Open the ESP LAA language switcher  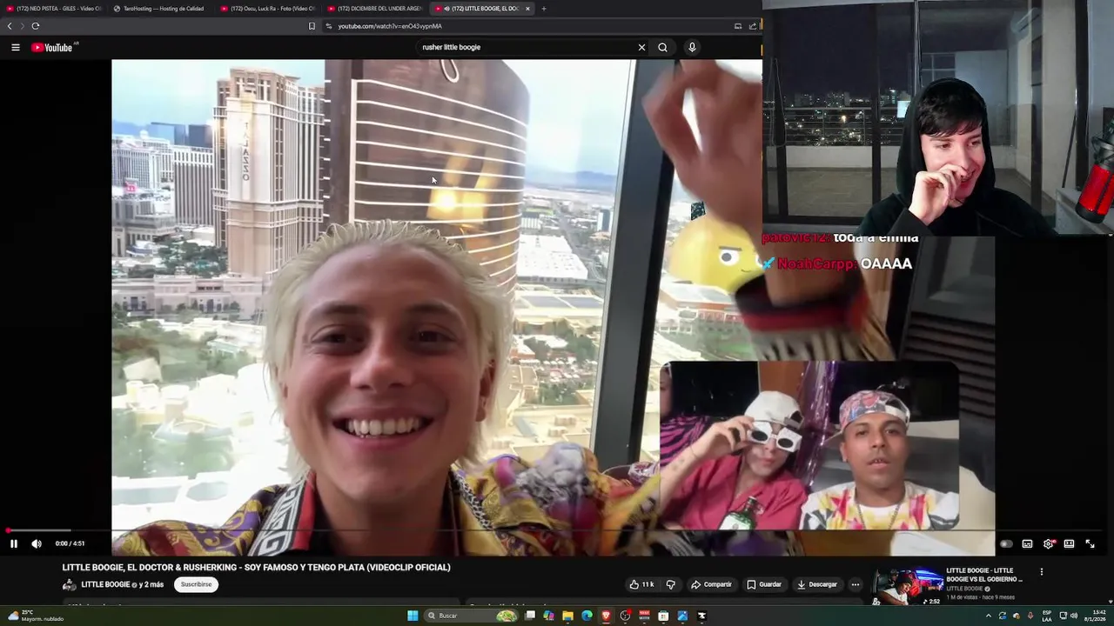coord(1047,616)
